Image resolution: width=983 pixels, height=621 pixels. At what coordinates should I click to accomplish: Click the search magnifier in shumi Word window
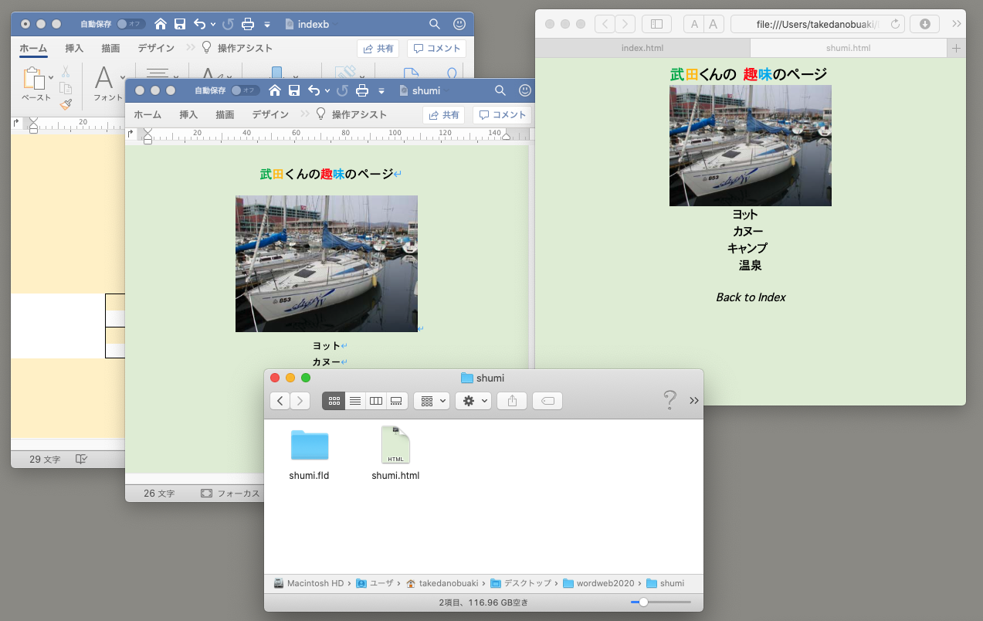pyautogui.click(x=500, y=91)
